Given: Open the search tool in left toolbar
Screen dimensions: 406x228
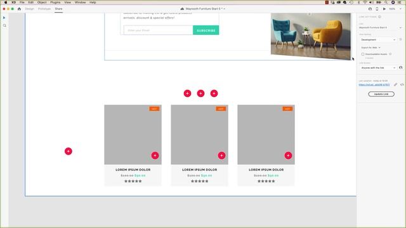Looking at the screenshot, I should 4,25.
